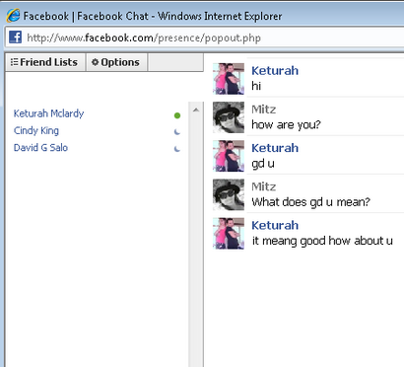Click the Internet Explorer logo in title bar
Screen dimensions: 404x367
[x=13, y=16]
